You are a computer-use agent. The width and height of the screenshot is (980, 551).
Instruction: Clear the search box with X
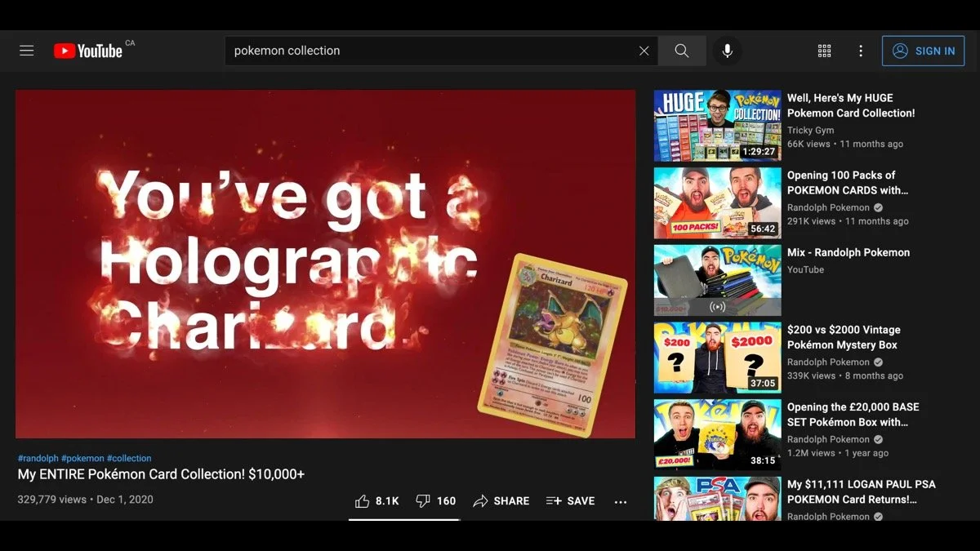[644, 51]
